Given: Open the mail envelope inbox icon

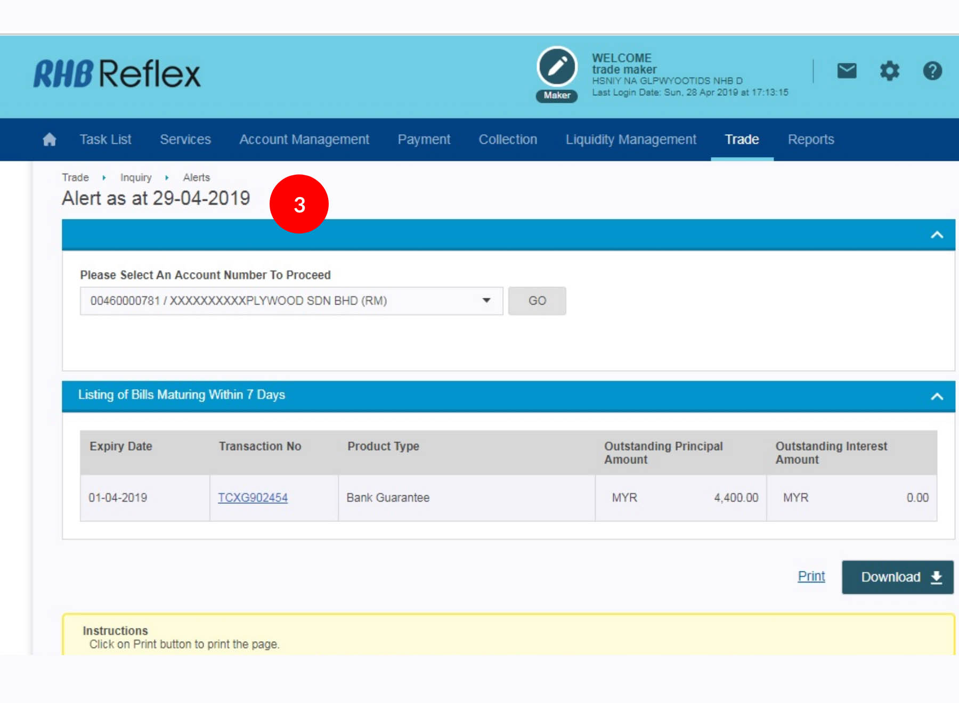Looking at the screenshot, I should click(x=847, y=71).
